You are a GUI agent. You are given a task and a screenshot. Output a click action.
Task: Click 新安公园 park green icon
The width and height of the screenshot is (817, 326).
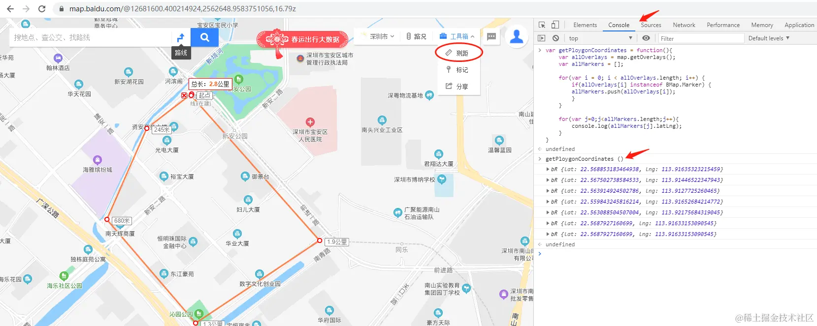click(239, 79)
